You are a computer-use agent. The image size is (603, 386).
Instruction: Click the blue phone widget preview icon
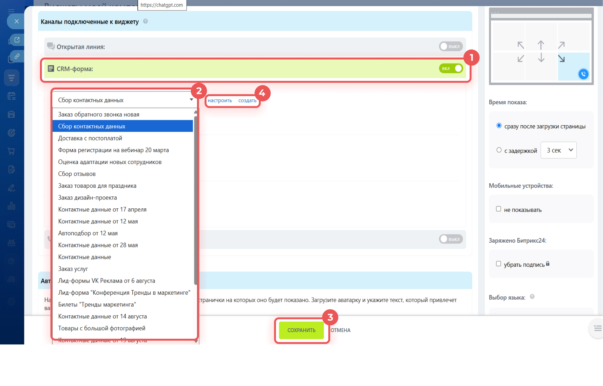coord(583,74)
